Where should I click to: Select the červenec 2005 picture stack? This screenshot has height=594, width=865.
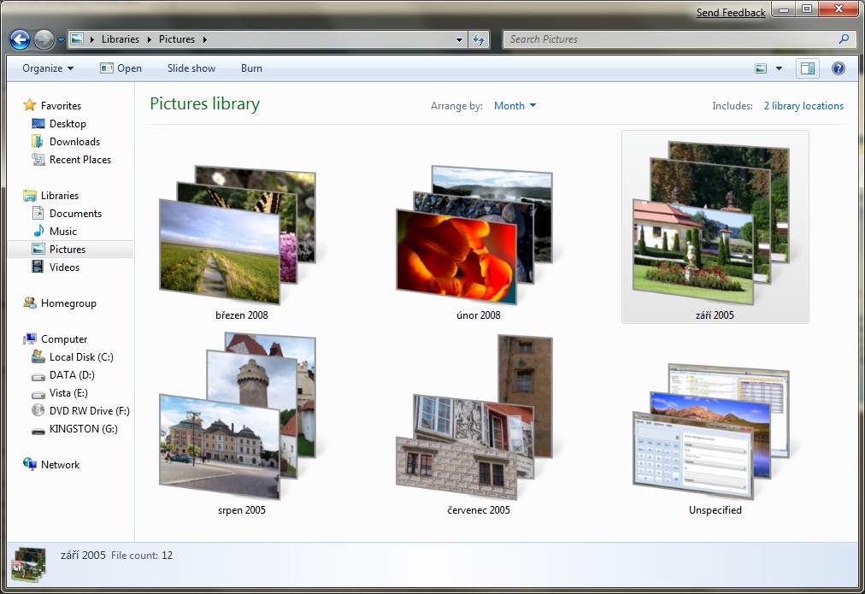pos(479,424)
